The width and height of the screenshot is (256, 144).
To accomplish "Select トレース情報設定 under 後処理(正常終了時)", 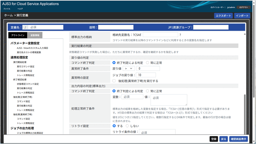I will (x=26, y=110).
